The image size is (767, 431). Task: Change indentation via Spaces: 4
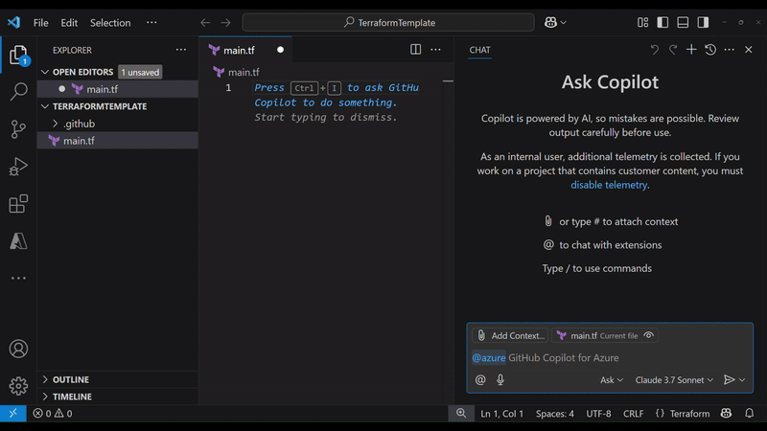point(555,414)
